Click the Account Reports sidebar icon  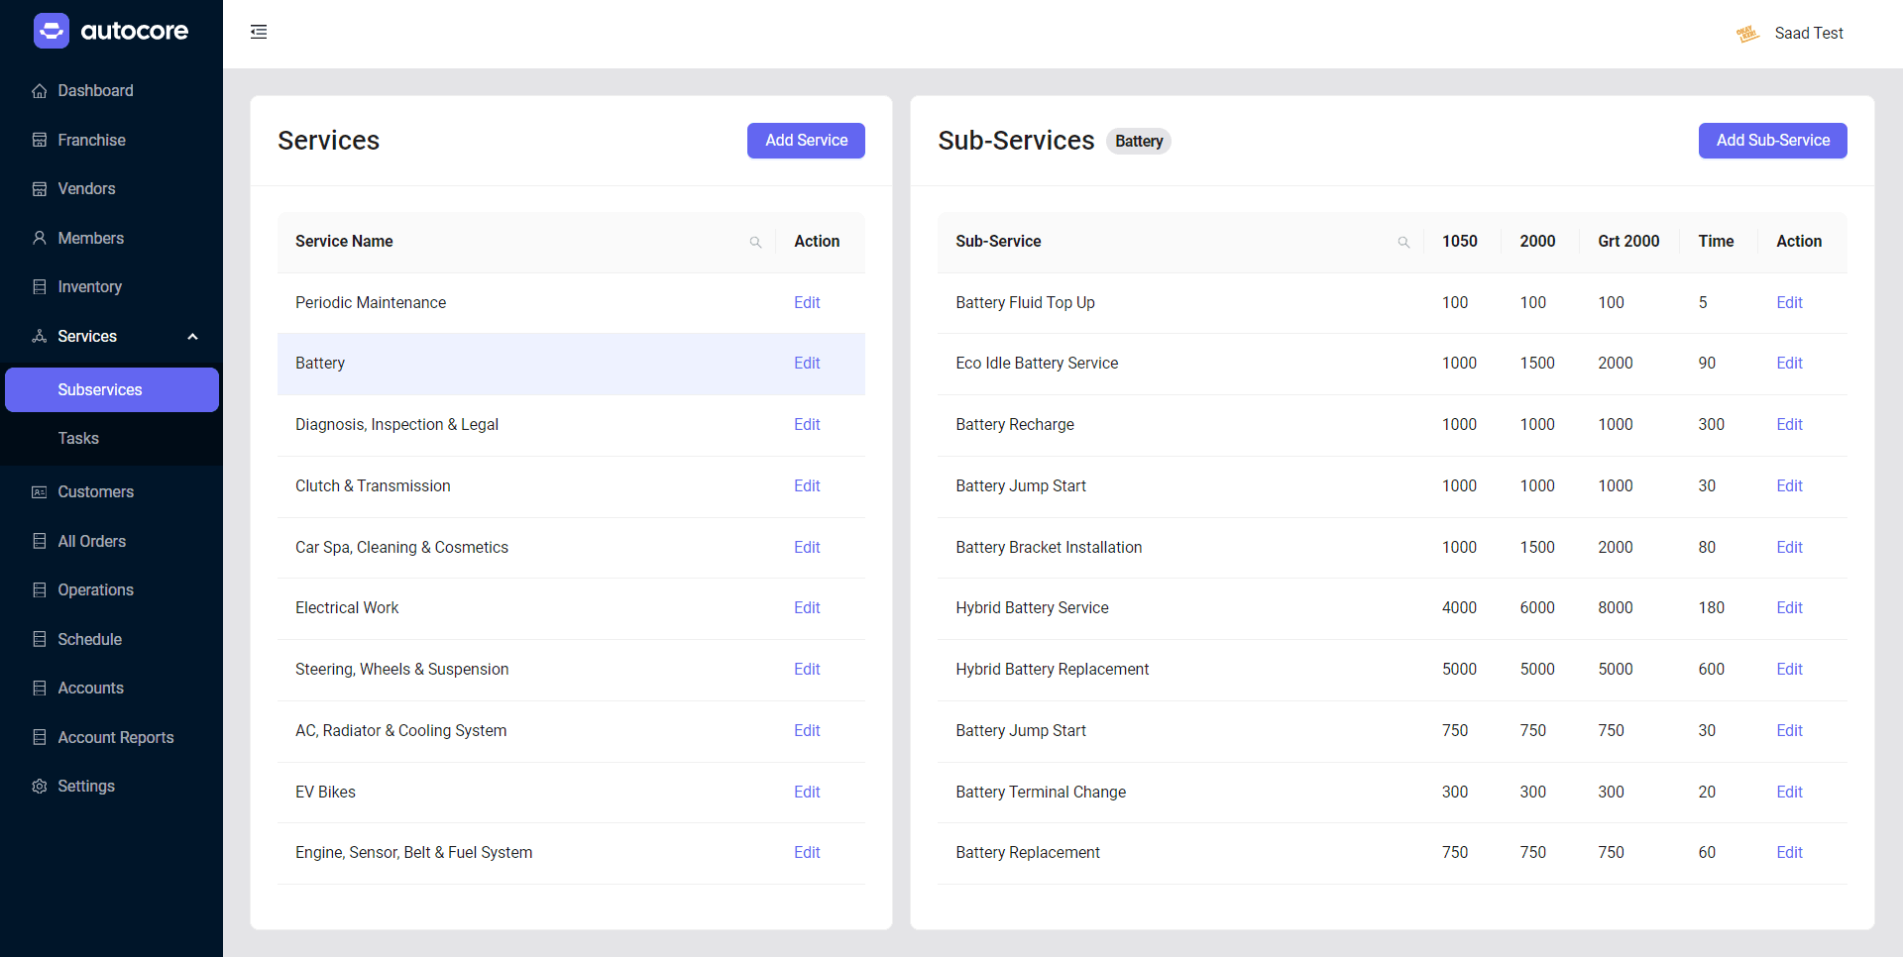tap(40, 737)
